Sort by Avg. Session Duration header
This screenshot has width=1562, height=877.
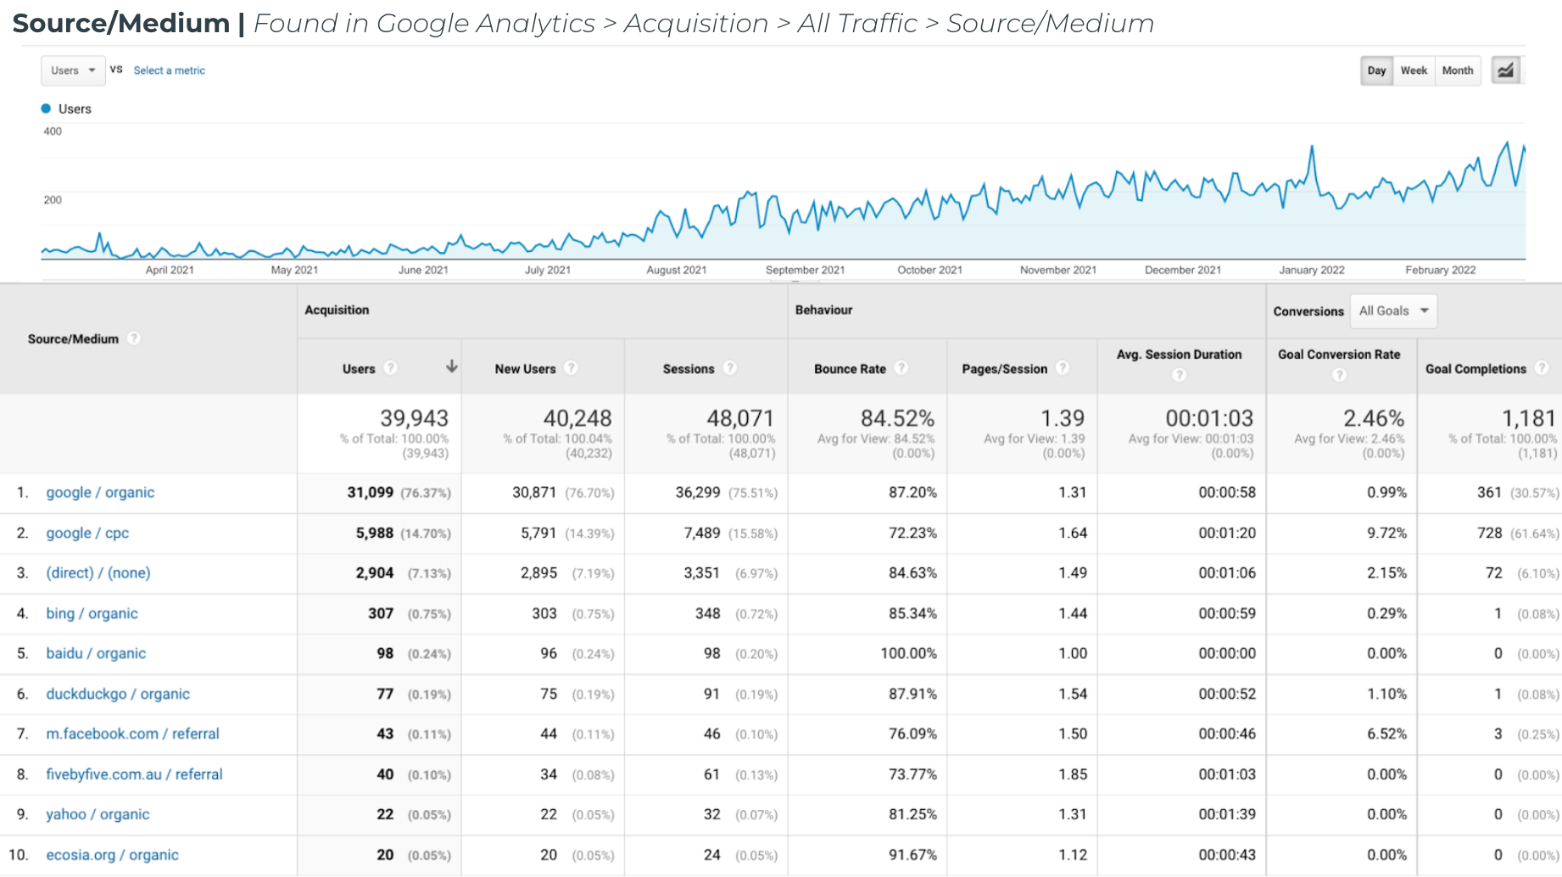click(x=1179, y=355)
